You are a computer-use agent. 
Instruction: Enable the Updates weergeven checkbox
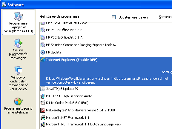tap(113, 17)
